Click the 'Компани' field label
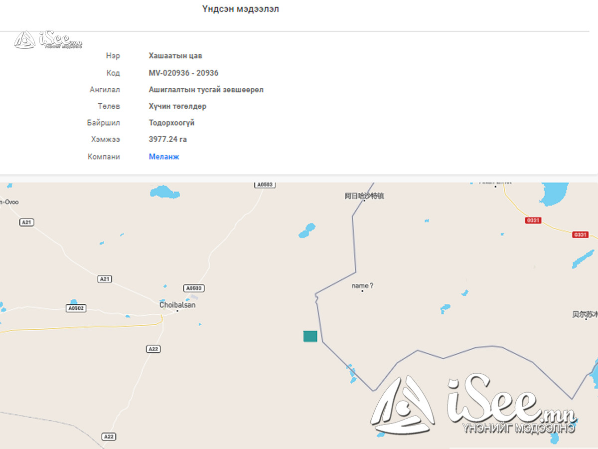This screenshot has width=598, height=449. point(104,157)
